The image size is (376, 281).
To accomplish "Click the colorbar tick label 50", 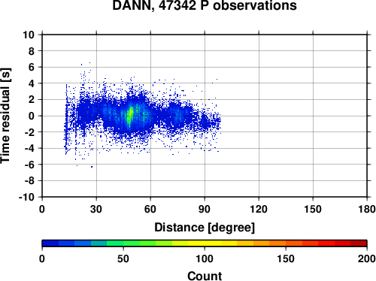I will pos(123,258).
